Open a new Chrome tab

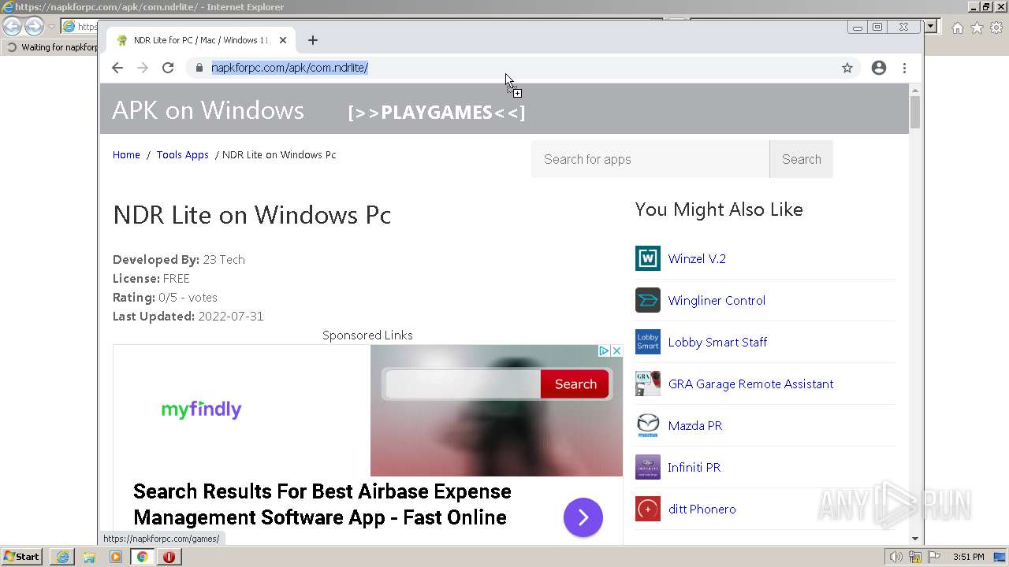click(313, 40)
